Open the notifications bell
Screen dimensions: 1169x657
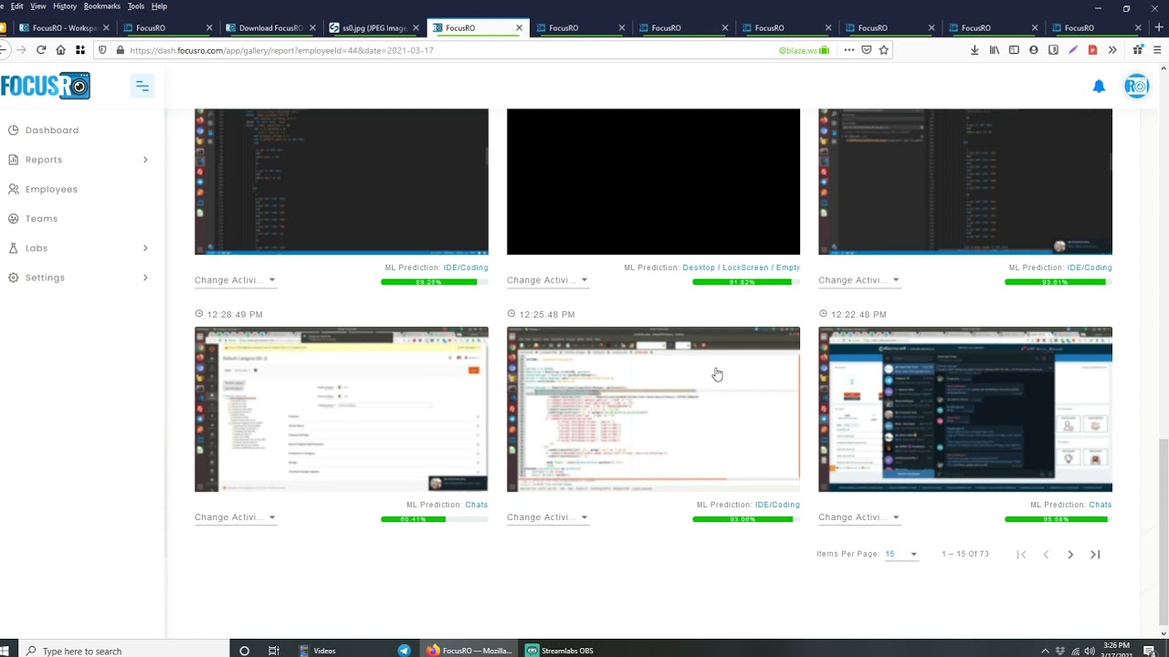pyautogui.click(x=1099, y=86)
